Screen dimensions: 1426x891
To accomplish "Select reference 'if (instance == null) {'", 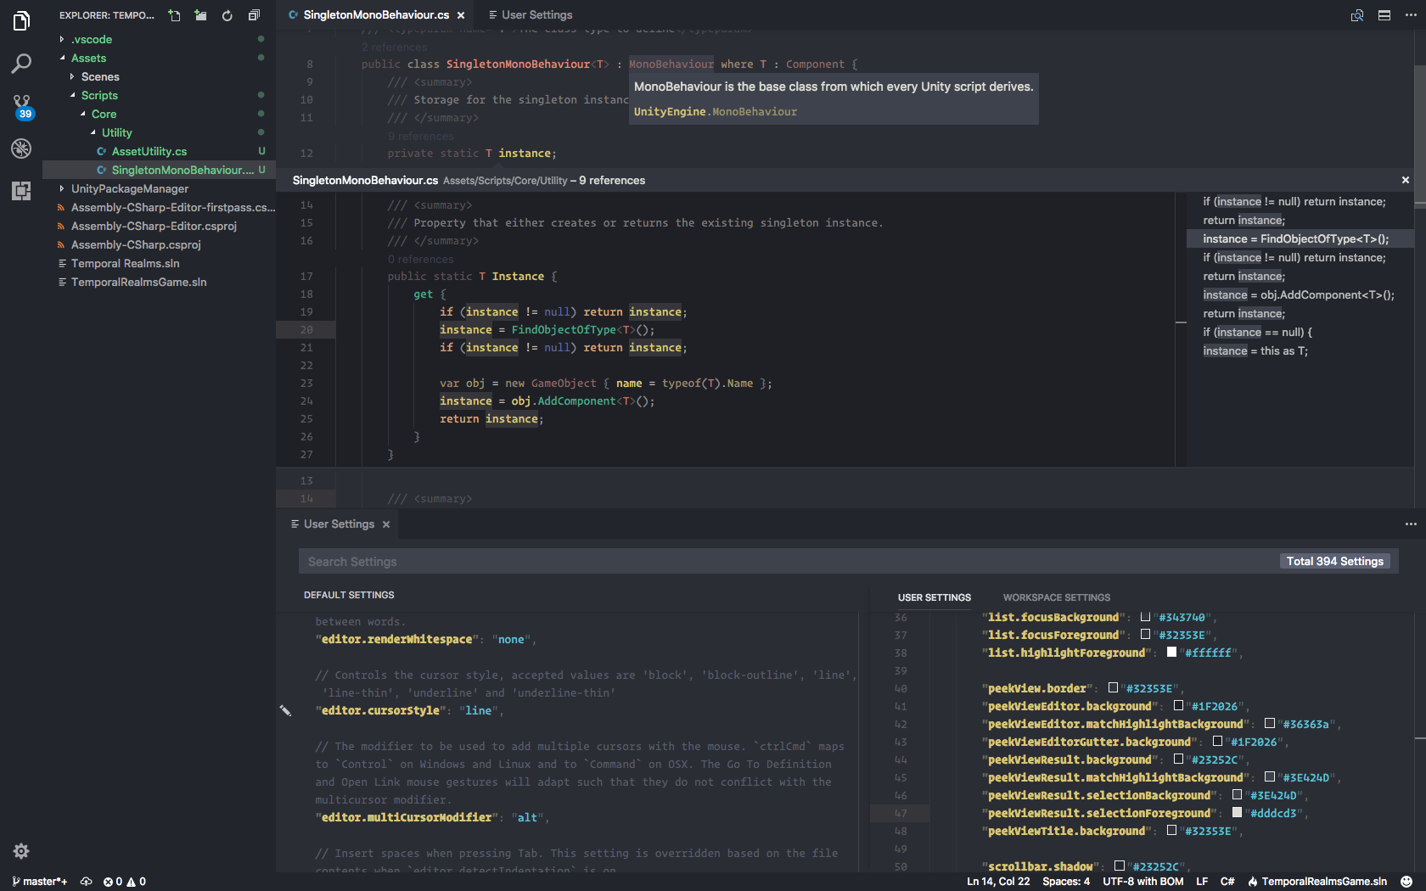I will [x=1300, y=332].
